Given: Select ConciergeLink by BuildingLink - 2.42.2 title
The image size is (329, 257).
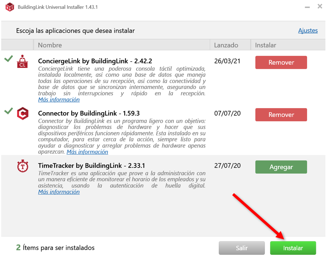Looking at the screenshot, I should click(95, 61).
